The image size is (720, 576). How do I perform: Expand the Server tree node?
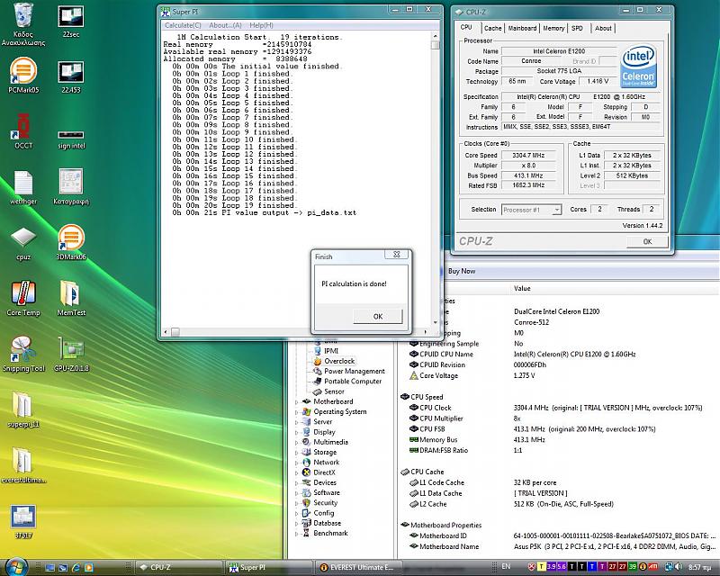coord(297,422)
